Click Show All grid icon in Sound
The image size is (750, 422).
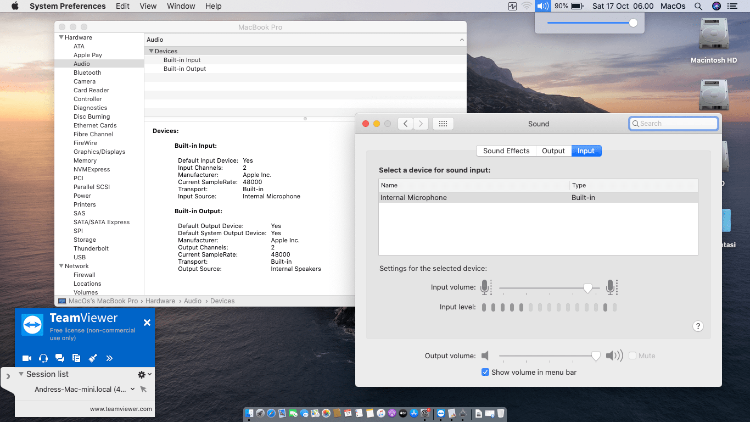pyautogui.click(x=443, y=124)
